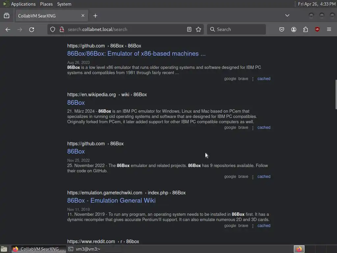
Task: Open the System menu
Action: coord(64,4)
